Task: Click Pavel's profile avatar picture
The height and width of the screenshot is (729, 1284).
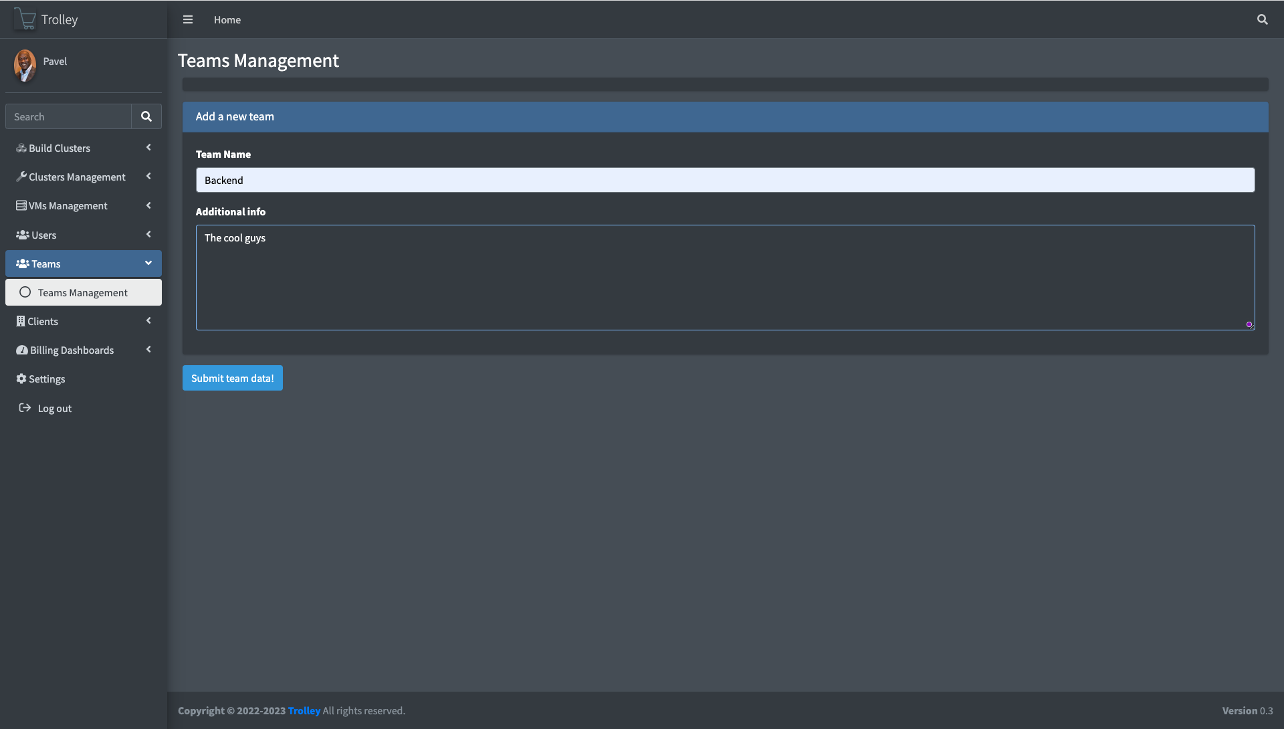Action: (25, 66)
